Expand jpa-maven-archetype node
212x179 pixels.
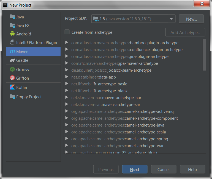click(67, 63)
